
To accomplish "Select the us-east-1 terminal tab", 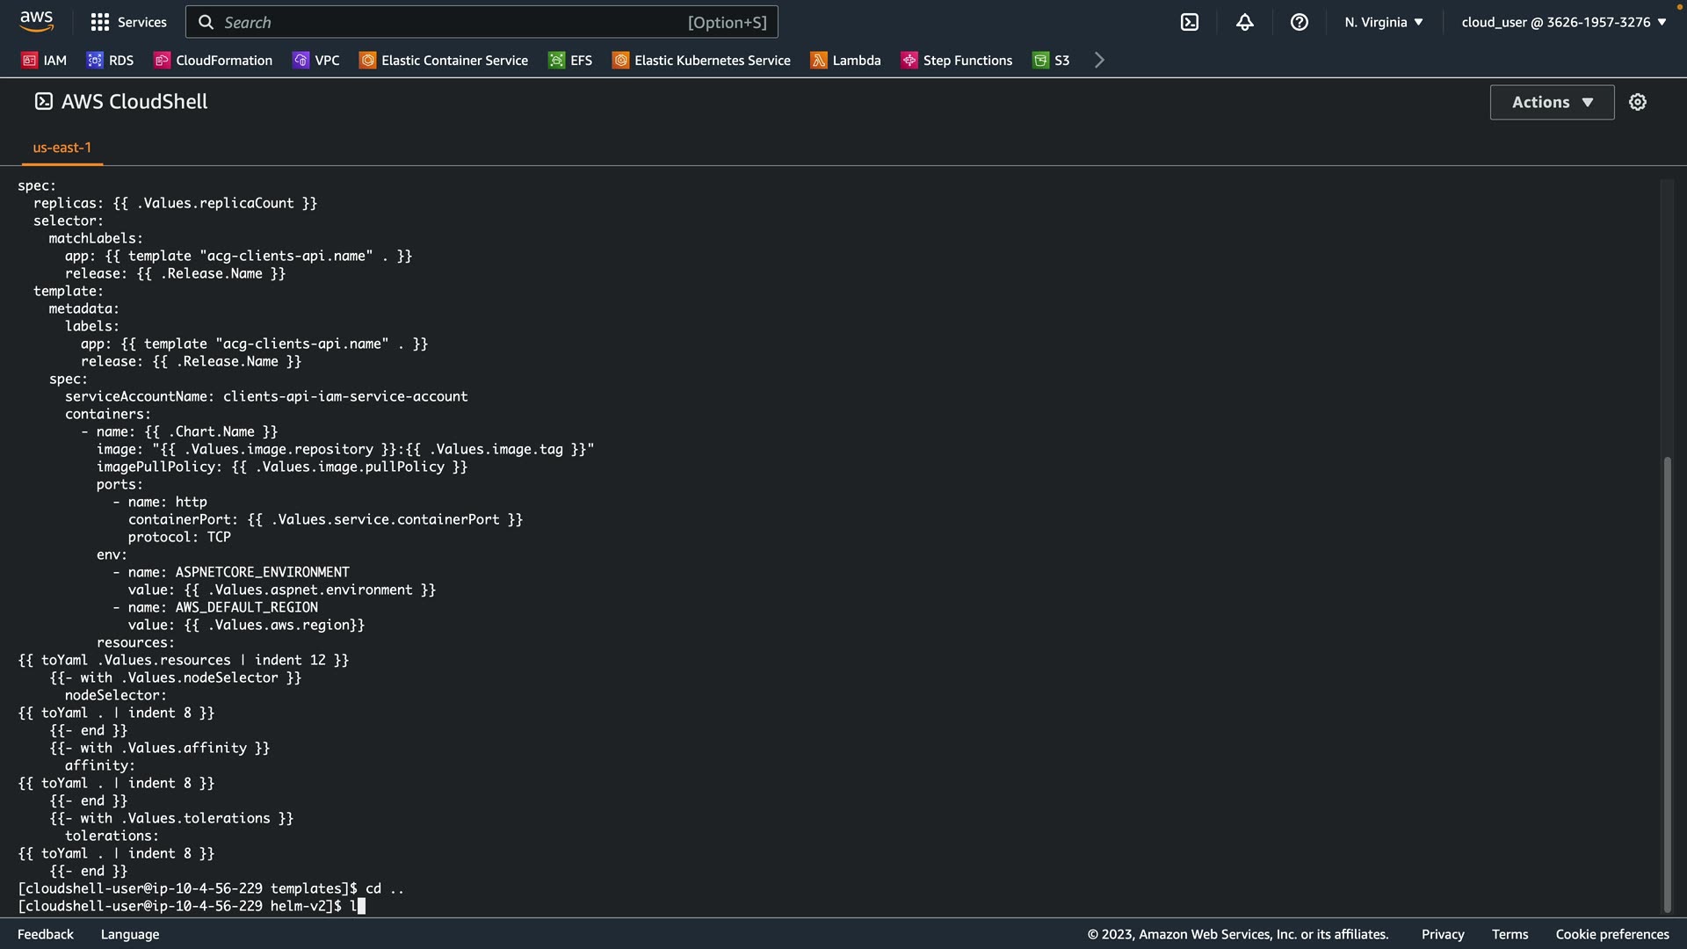I will [62, 148].
